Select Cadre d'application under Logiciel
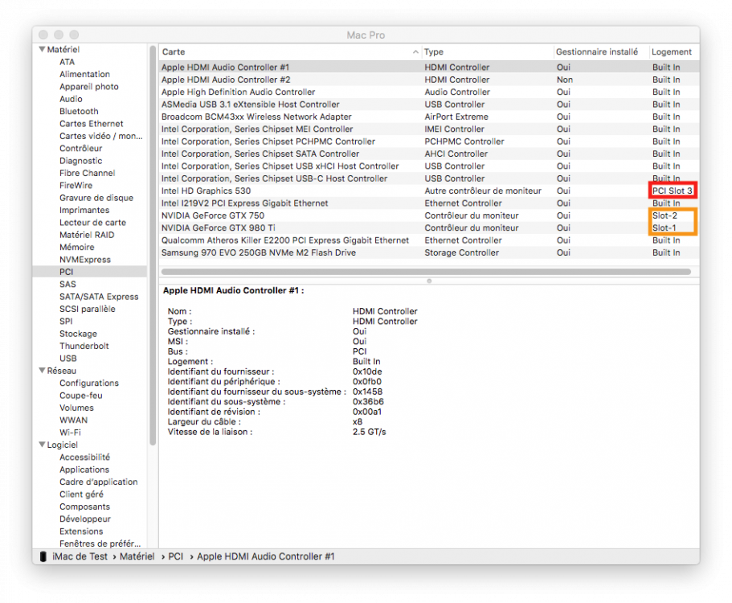 [x=99, y=482]
